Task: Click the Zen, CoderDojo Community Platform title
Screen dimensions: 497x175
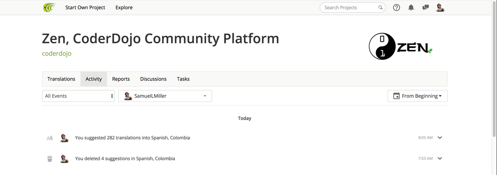Action: coord(160,38)
